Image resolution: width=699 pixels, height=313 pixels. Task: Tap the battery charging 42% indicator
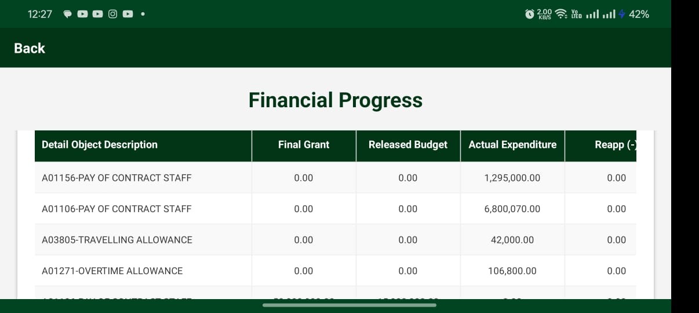coord(634,14)
